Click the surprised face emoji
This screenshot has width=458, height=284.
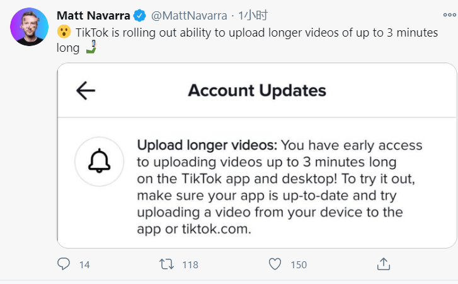tap(64, 33)
